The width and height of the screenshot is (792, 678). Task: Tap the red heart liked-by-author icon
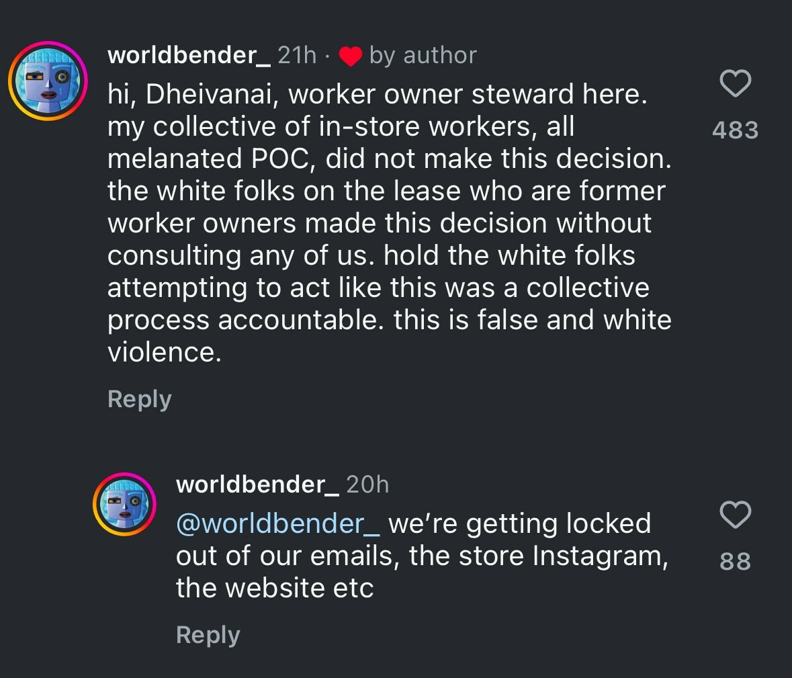point(351,56)
